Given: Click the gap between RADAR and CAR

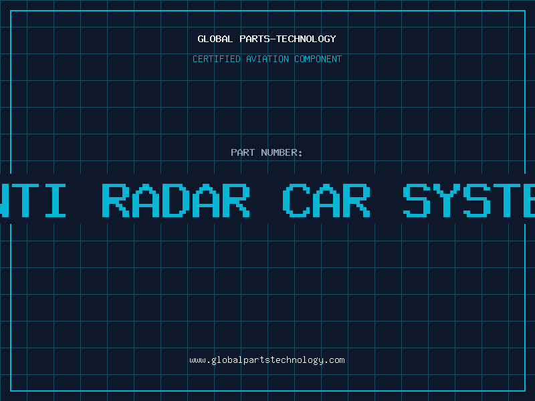Looking at the screenshot, I should 265,200.
